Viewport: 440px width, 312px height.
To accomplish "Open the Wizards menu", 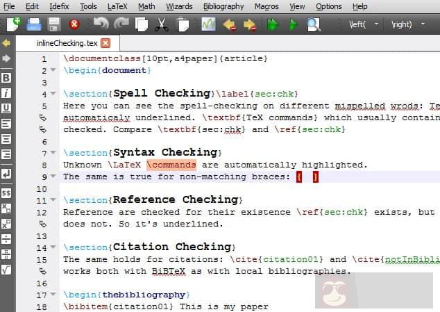I will (x=179, y=6).
